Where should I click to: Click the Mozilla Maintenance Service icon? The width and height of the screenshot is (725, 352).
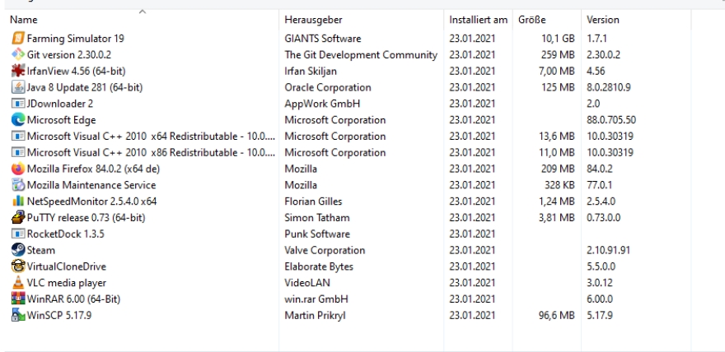coord(17,185)
